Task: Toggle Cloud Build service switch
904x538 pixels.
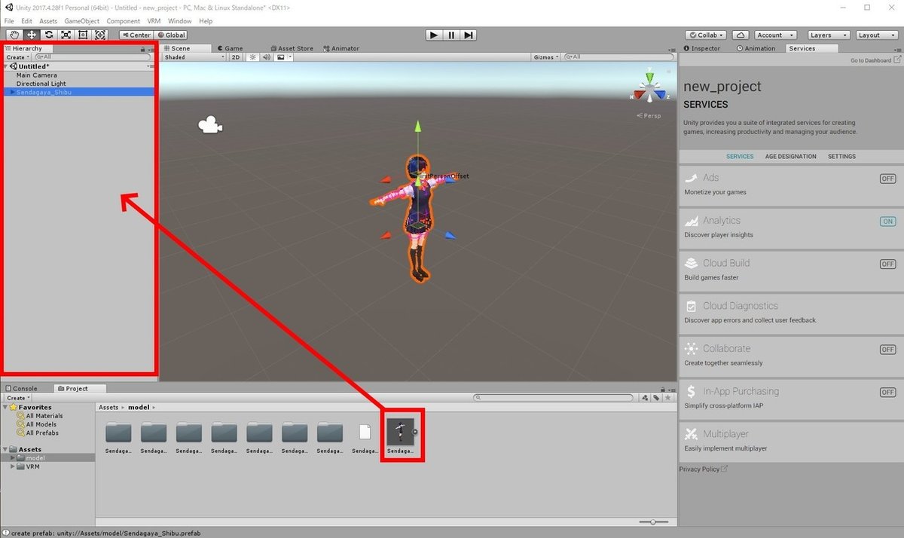Action: (887, 264)
